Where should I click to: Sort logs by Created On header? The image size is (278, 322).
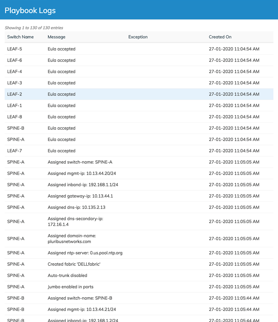pyautogui.click(x=220, y=37)
